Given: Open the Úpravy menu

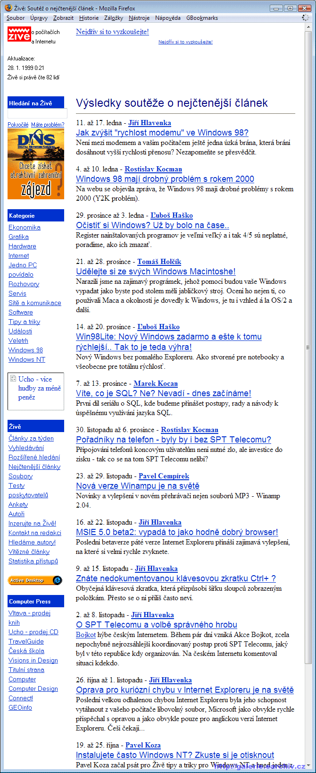Looking at the screenshot, I should (39, 18).
